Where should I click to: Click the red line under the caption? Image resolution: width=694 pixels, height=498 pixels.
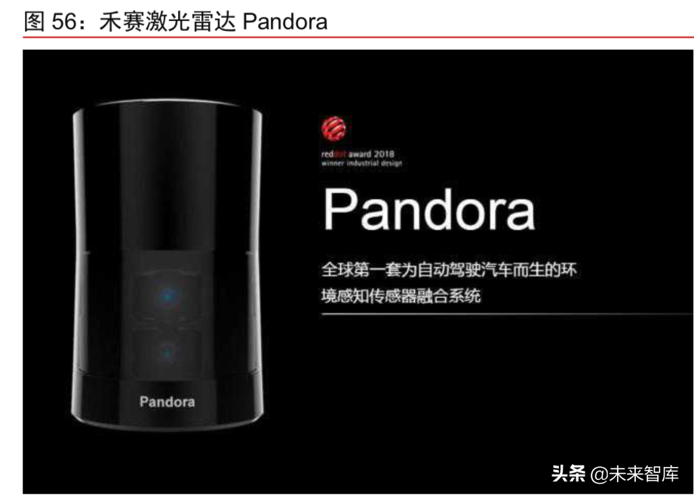click(358, 37)
